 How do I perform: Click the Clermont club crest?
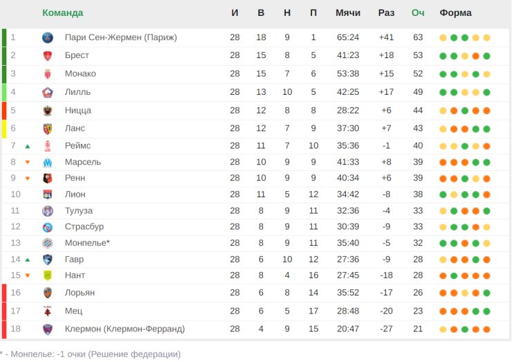[48, 329]
